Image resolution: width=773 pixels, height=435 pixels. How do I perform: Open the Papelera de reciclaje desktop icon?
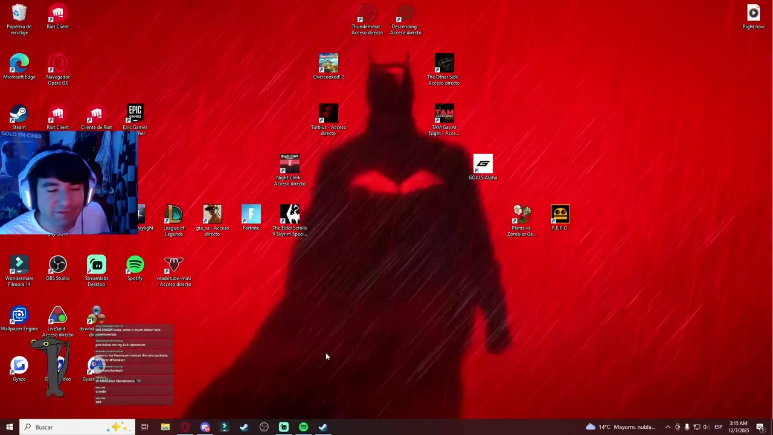click(19, 19)
